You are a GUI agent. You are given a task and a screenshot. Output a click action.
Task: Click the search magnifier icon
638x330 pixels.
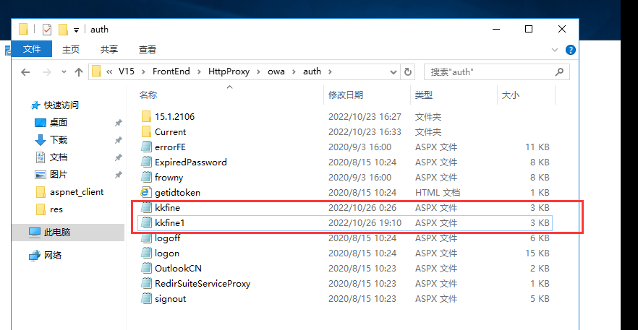pyautogui.click(x=558, y=72)
